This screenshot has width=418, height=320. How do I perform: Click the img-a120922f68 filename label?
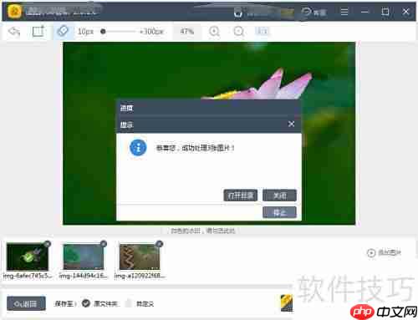(140, 276)
